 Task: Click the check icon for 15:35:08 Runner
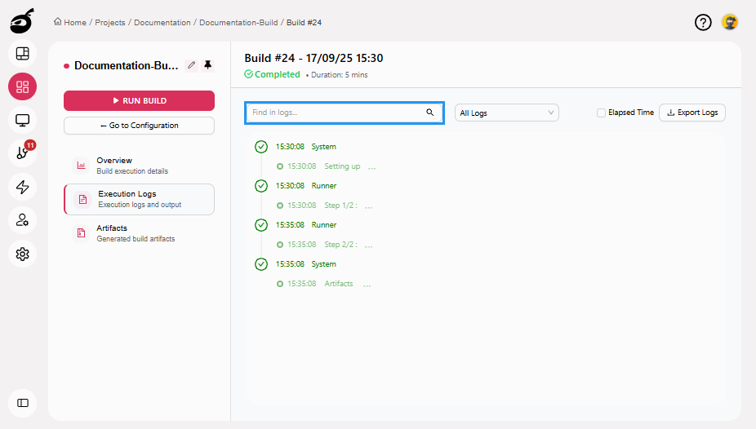261,225
